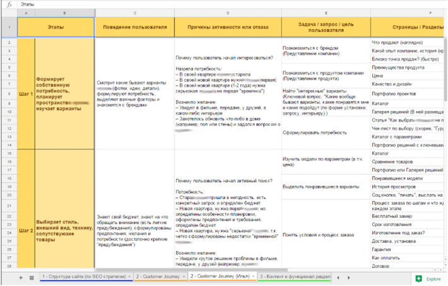Click 'Задача / запрос / цель пользователя' header
The image size is (448, 286).
(x=326, y=27)
